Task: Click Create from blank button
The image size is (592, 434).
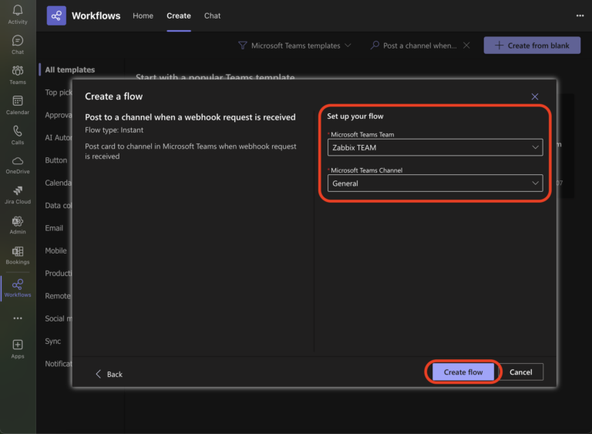Action: [x=531, y=45]
